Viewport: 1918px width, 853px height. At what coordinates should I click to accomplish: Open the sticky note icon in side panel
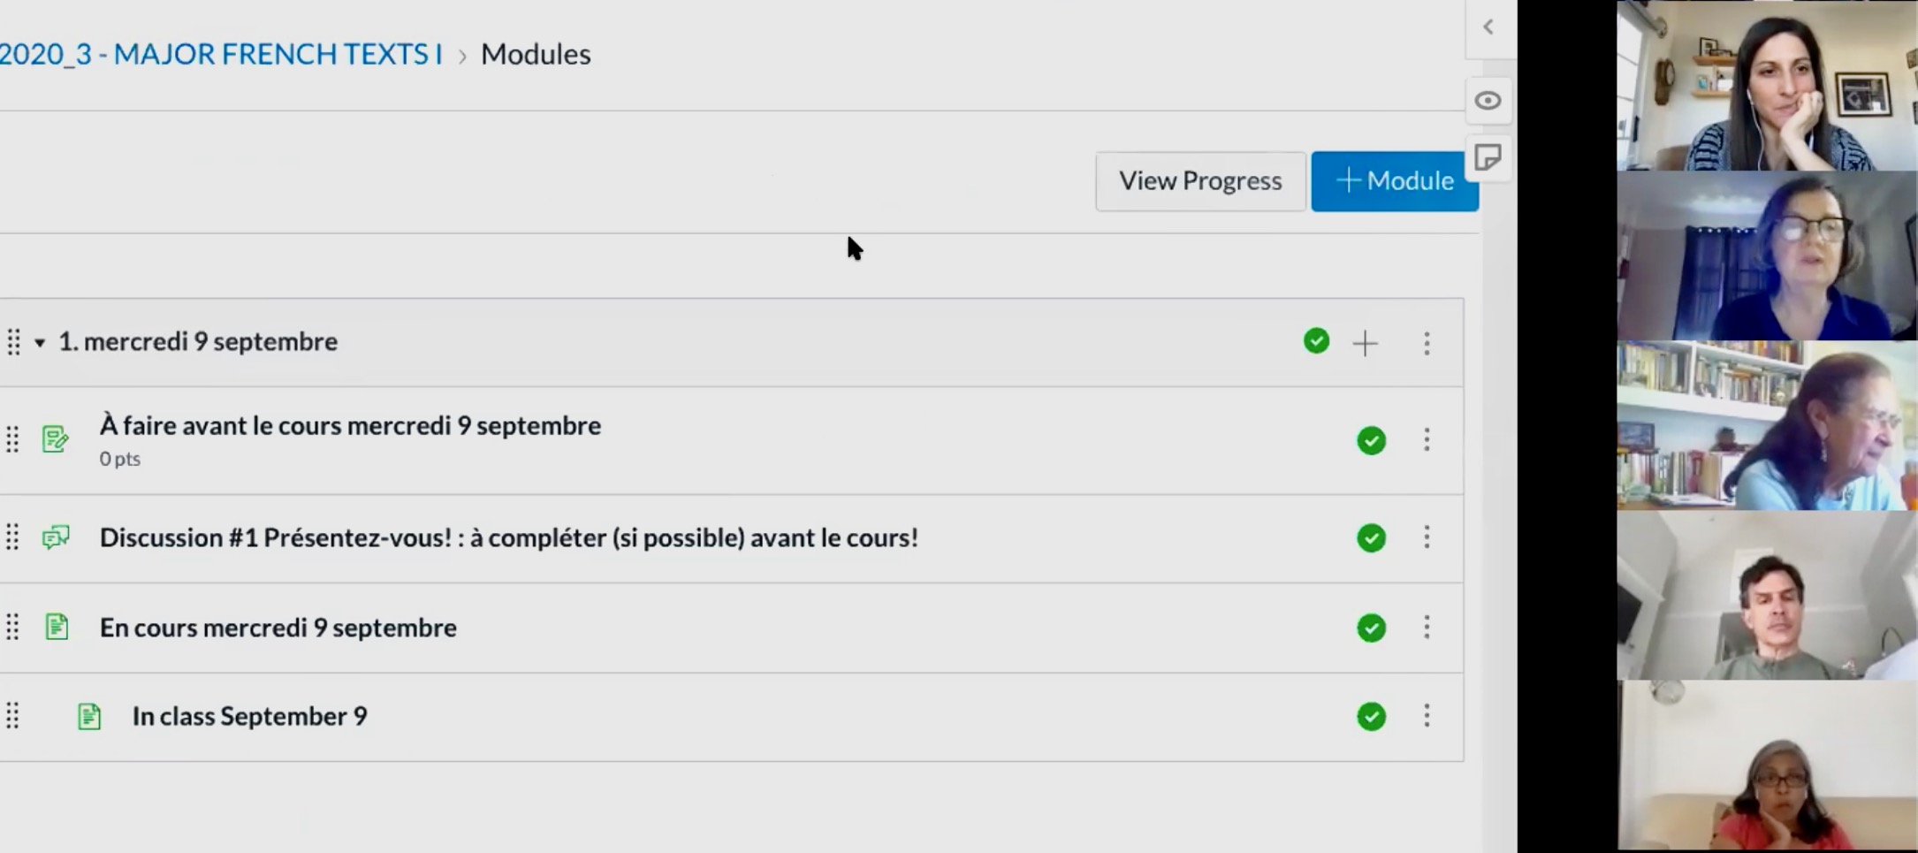1488,158
